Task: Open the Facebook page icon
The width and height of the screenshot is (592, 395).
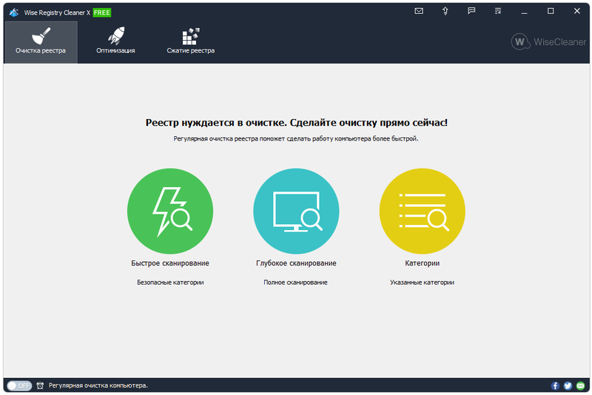Action: [555, 385]
